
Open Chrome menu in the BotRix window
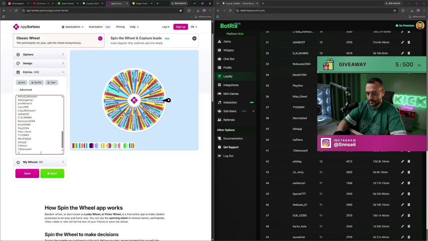424,10
